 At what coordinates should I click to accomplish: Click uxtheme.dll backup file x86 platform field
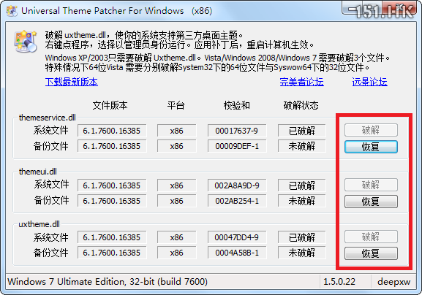pos(177,253)
